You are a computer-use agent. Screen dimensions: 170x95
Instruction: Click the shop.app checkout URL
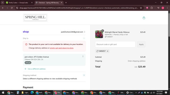coord(79,8)
